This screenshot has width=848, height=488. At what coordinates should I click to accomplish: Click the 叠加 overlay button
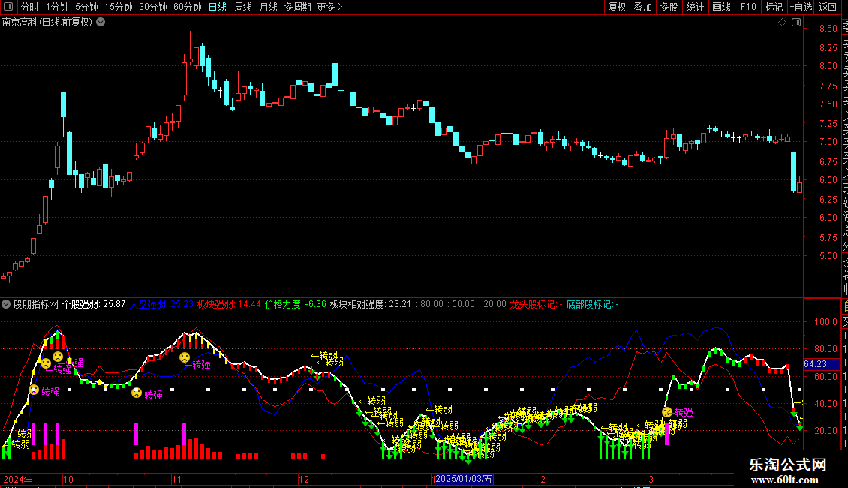[x=643, y=7]
